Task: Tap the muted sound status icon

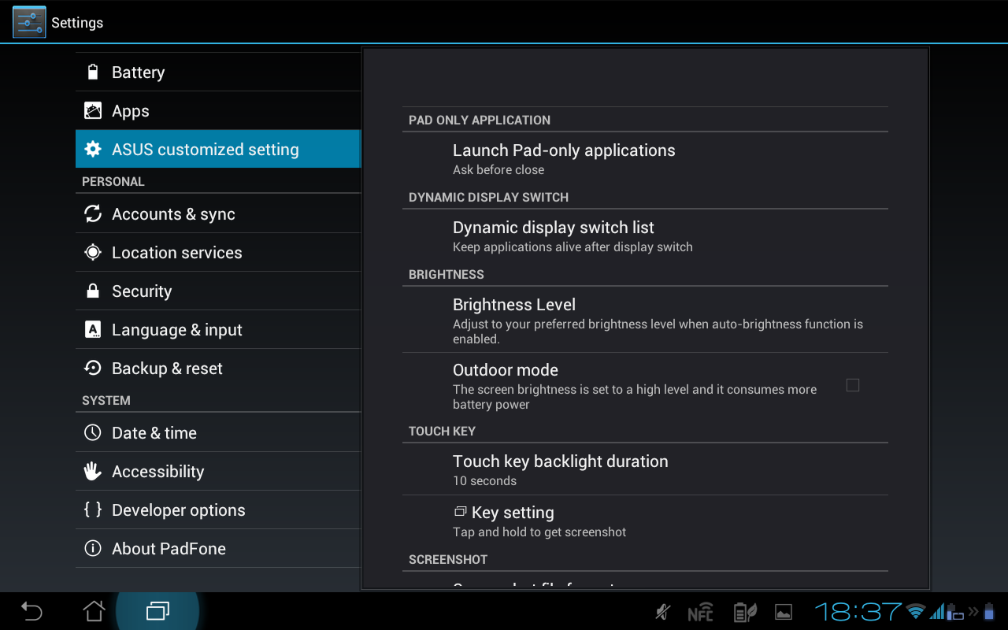Action: click(x=664, y=612)
